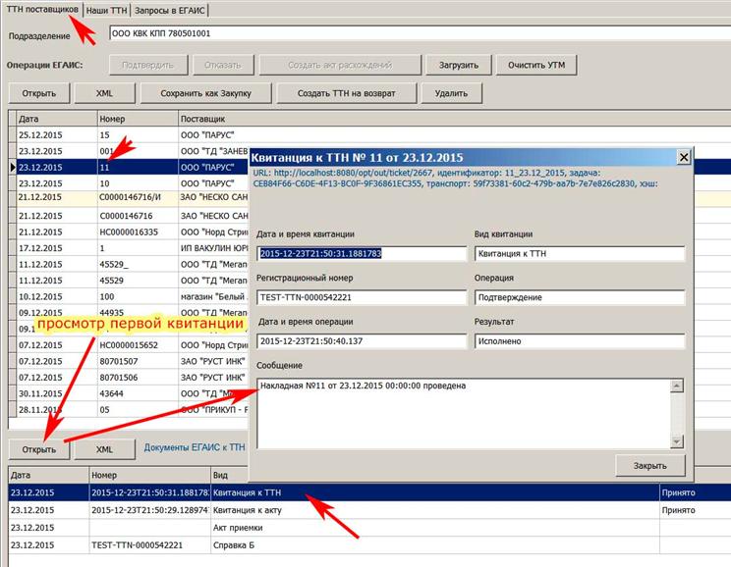
Task: Switch to the Наши ТТН tab
Action: [107, 10]
